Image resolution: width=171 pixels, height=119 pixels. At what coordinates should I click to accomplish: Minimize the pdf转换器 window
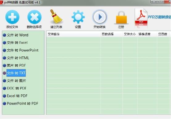[x=154, y=2]
